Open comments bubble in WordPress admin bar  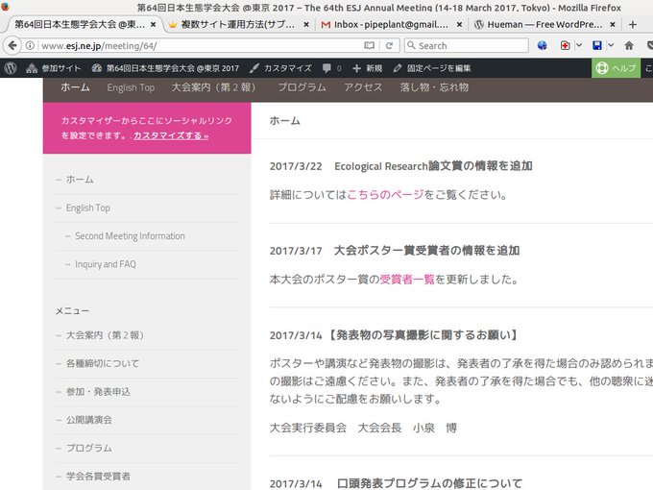[x=332, y=68]
